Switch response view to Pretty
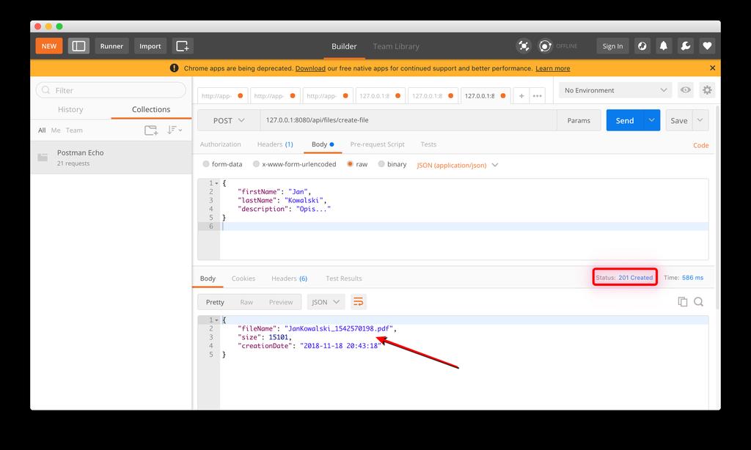The width and height of the screenshot is (751, 450). pyautogui.click(x=215, y=302)
